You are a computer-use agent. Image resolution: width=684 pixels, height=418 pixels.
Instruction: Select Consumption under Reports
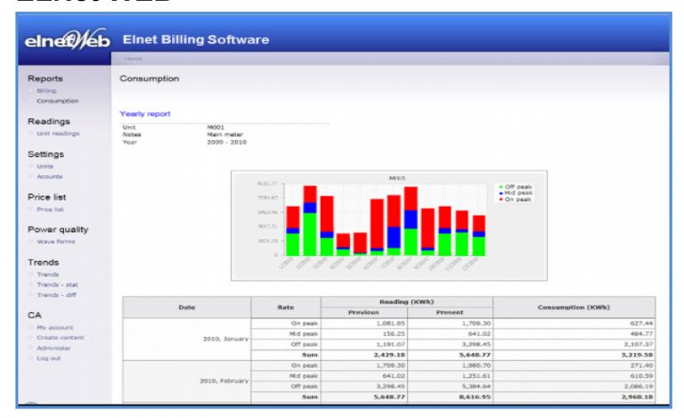click(57, 101)
